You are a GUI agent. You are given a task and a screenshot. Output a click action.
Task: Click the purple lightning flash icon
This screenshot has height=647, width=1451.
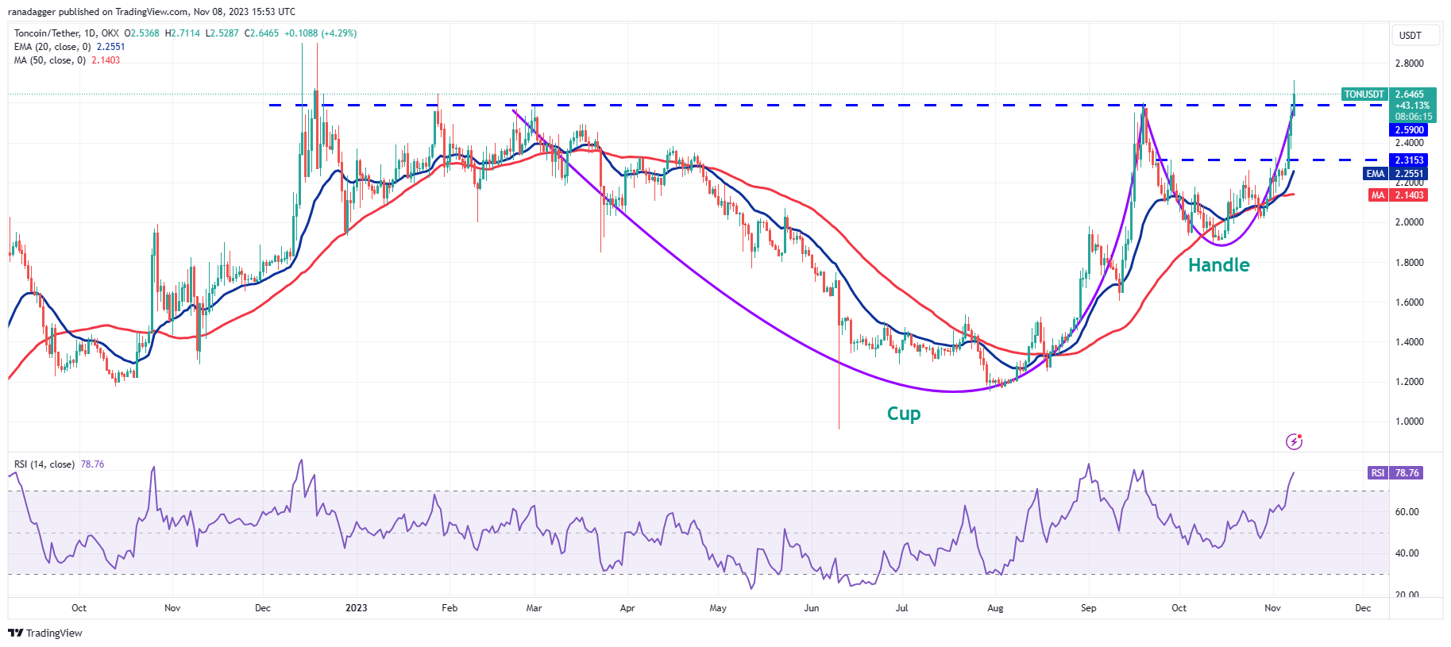1294,441
